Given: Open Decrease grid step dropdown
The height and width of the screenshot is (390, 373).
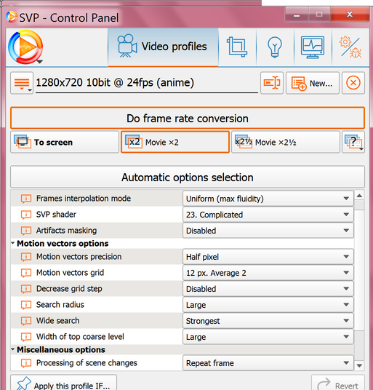Looking at the screenshot, I should click(x=268, y=289).
